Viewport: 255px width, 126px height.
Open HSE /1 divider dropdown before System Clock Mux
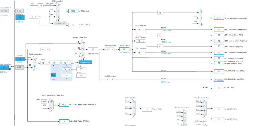tap(45, 49)
